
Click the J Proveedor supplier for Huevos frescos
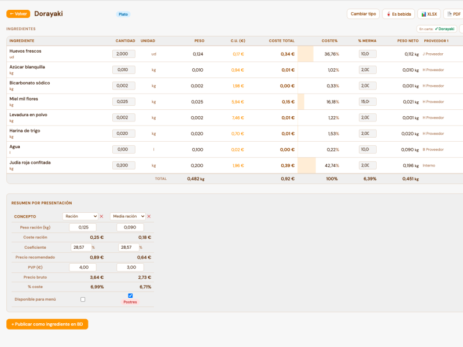[433, 54]
